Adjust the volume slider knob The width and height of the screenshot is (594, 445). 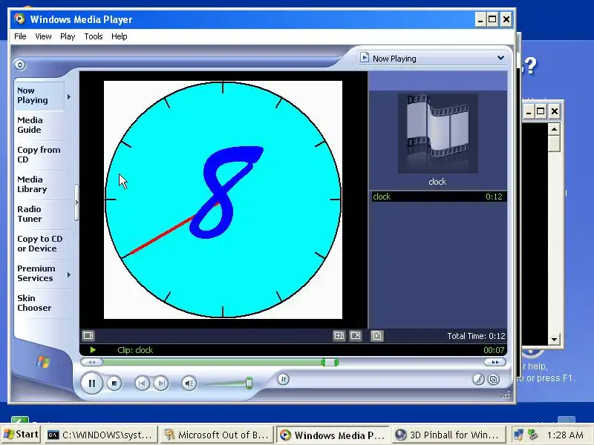coord(249,383)
